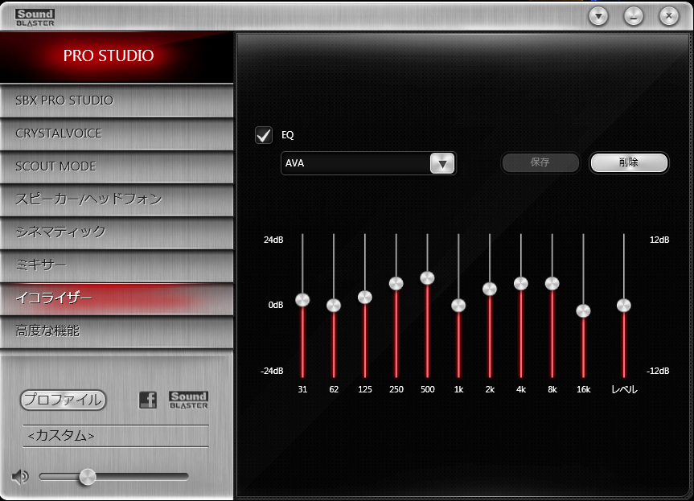Click the 125 Hz band slider knob
694x501 pixels.
[365, 297]
